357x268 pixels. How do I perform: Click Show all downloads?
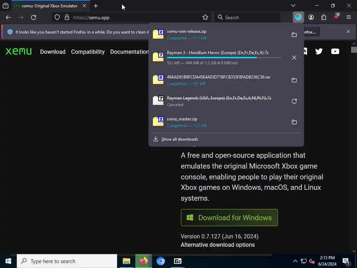180,139
